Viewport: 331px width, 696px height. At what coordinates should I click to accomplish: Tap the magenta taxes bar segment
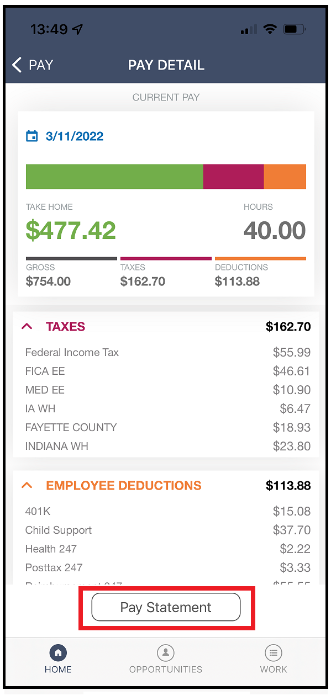click(x=234, y=177)
